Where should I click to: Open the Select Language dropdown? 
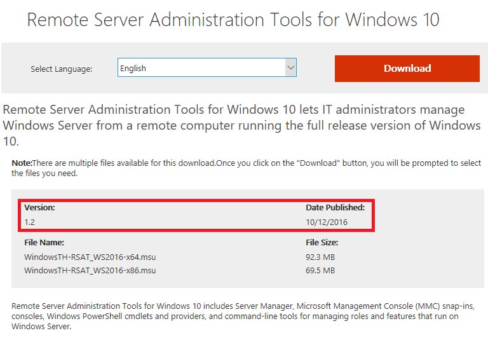point(207,67)
